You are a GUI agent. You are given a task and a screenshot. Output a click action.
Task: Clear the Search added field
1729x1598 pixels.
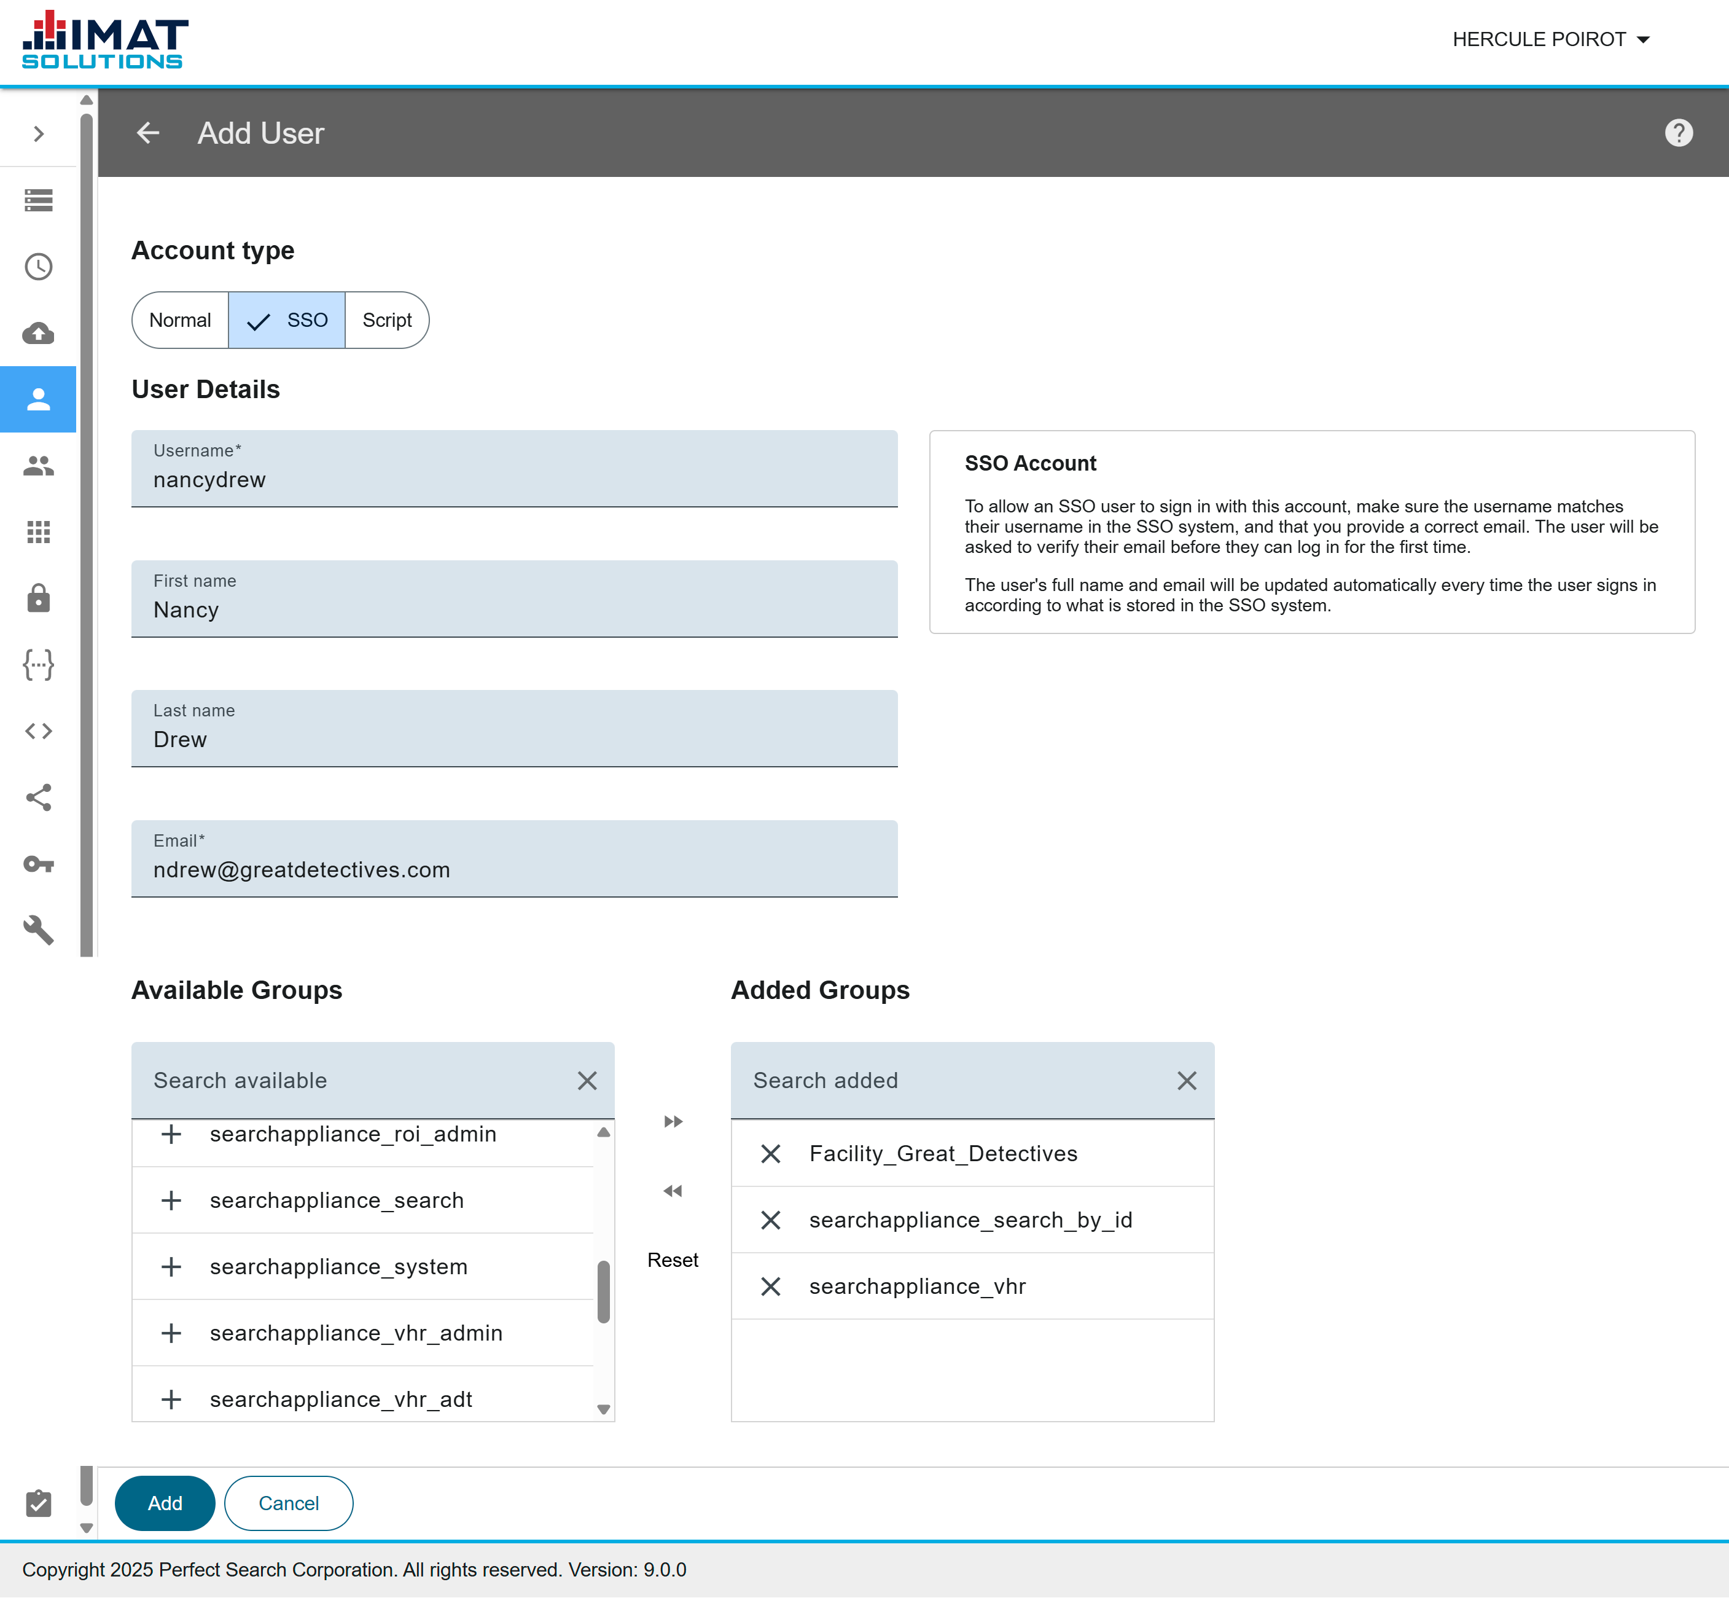[x=1187, y=1081]
